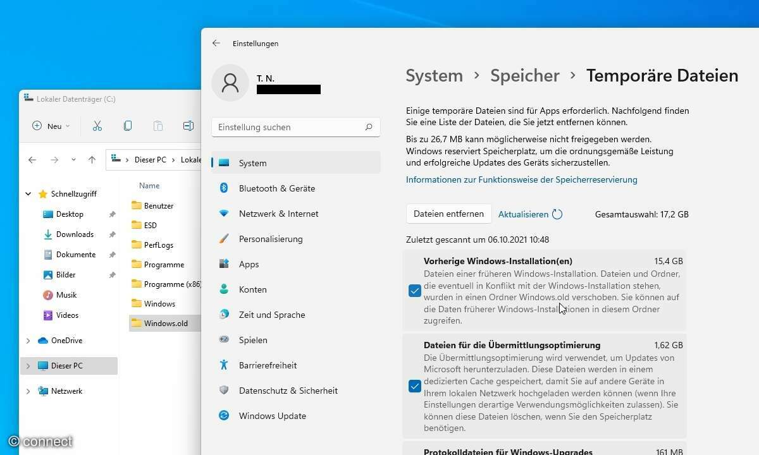
Task: Expand the OneDrive tree node
Action: [28, 341]
